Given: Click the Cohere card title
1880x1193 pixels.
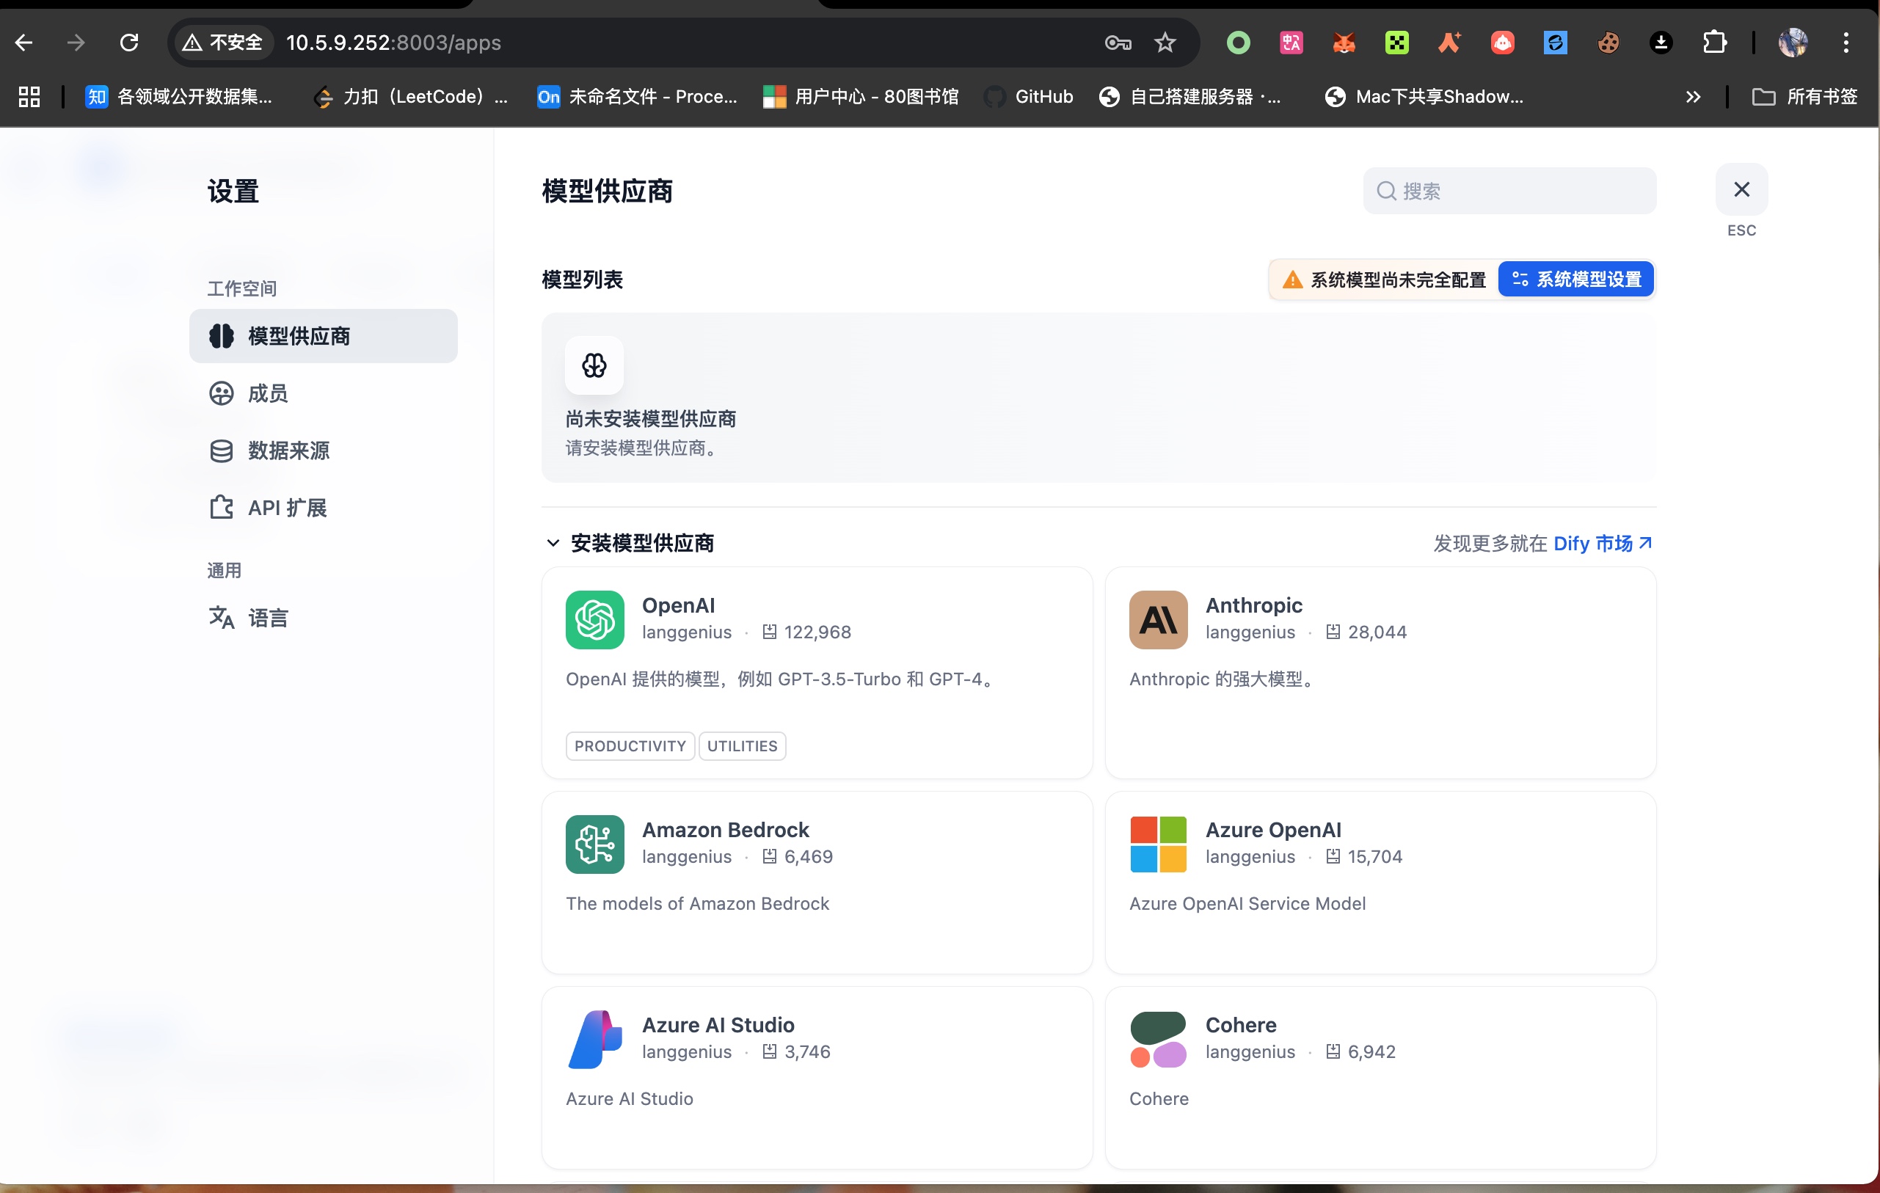Looking at the screenshot, I should click(1241, 1025).
